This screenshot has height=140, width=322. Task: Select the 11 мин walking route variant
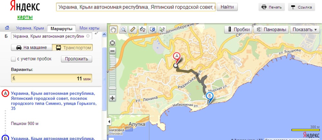coord(52,78)
